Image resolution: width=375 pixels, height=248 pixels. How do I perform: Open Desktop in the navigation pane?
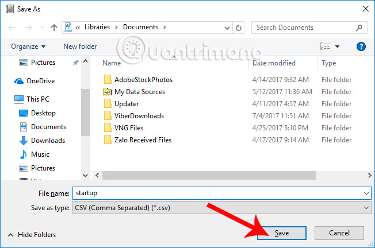tap(37, 113)
